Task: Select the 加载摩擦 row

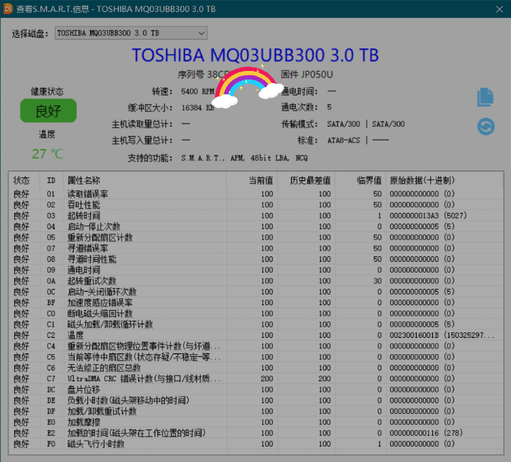Action: [x=255, y=422]
